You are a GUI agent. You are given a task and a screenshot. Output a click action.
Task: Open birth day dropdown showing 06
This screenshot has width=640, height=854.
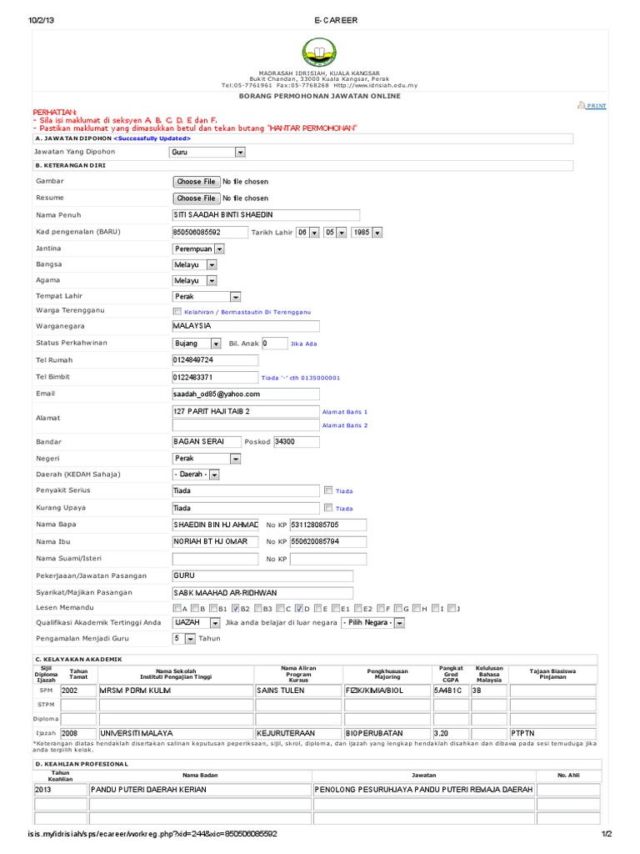tap(307, 233)
